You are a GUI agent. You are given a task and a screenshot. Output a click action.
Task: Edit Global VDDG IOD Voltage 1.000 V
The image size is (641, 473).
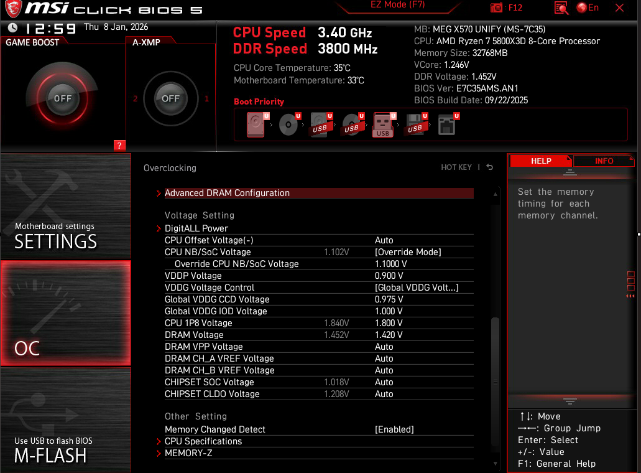[389, 311]
